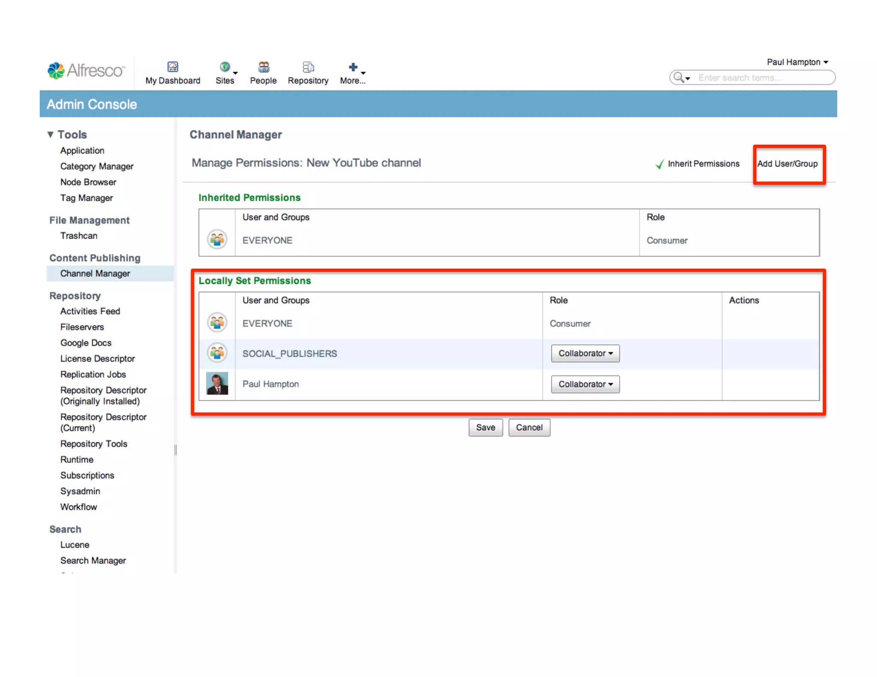This screenshot has width=877, height=677.
Task: Click the Alfresco logo
Action: [87, 71]
